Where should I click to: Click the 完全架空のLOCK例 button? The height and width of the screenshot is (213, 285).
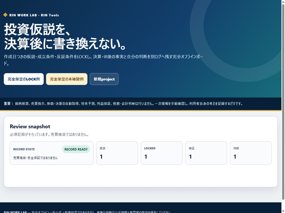click(24, 79)
